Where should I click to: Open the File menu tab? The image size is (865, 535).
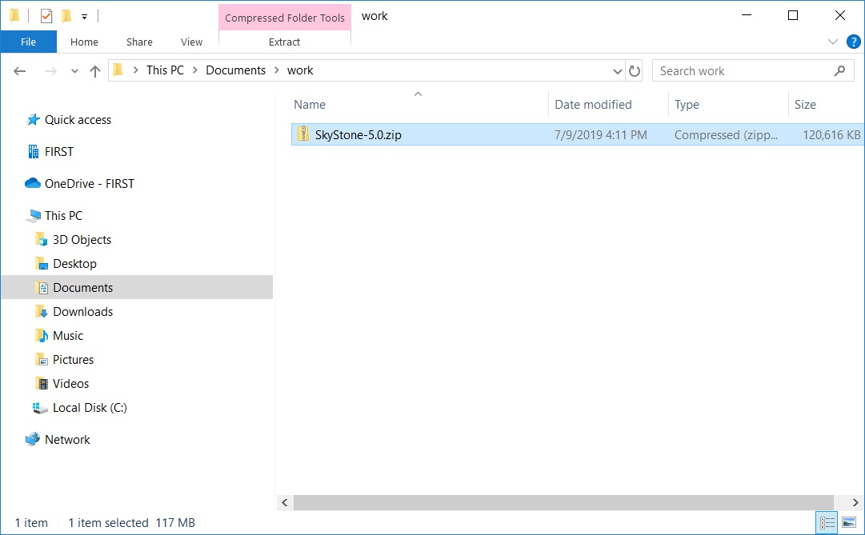[x=28, y=42]
